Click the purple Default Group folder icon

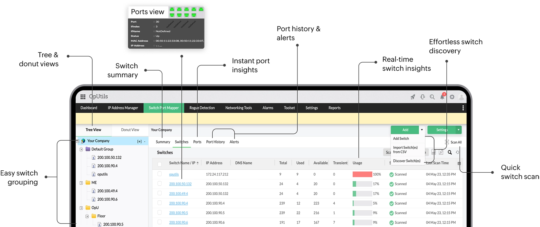click(88, 149)
